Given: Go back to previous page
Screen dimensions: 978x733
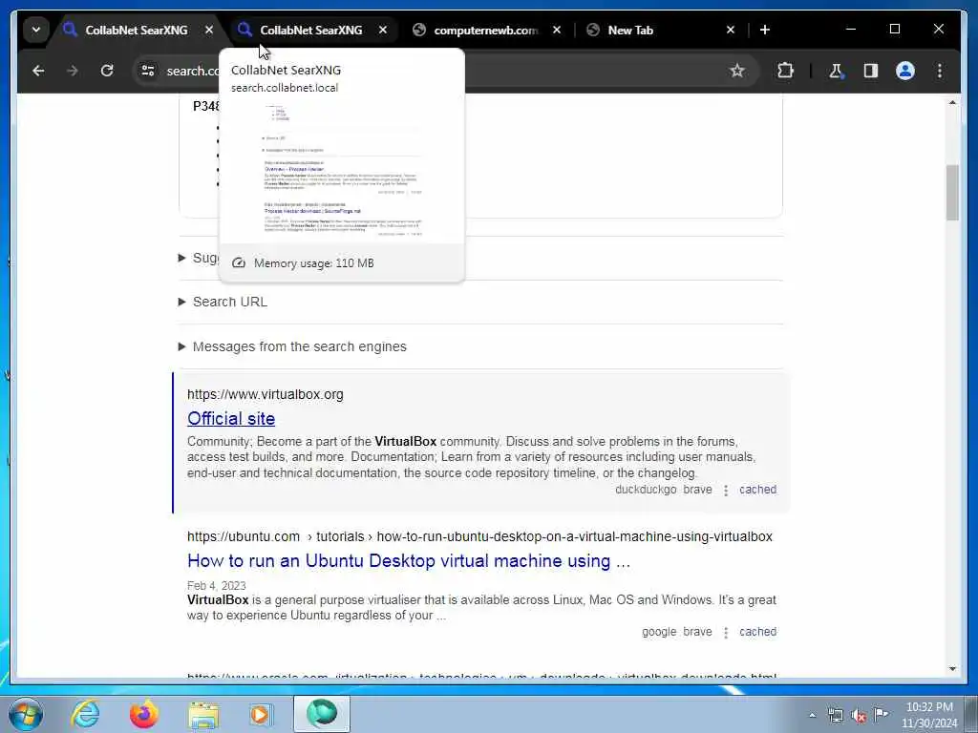Looking at the screenshot, I should 38,71.
